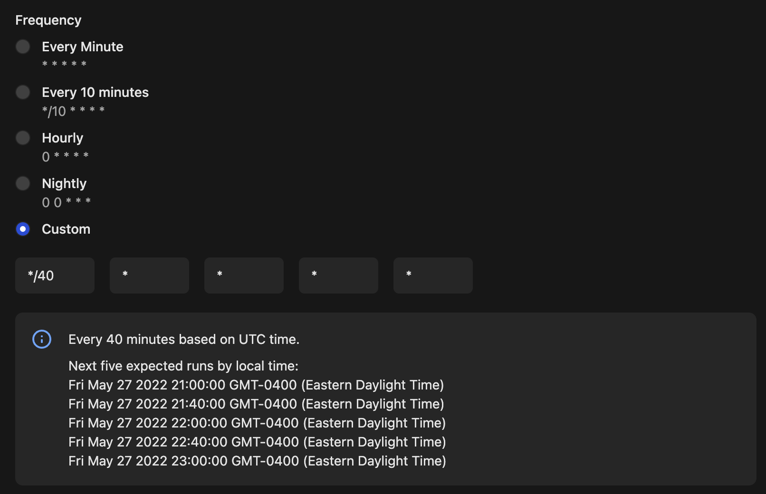Click the "Nightly" option label
Screen dimensions: 766x494
[x=64, y=183]
